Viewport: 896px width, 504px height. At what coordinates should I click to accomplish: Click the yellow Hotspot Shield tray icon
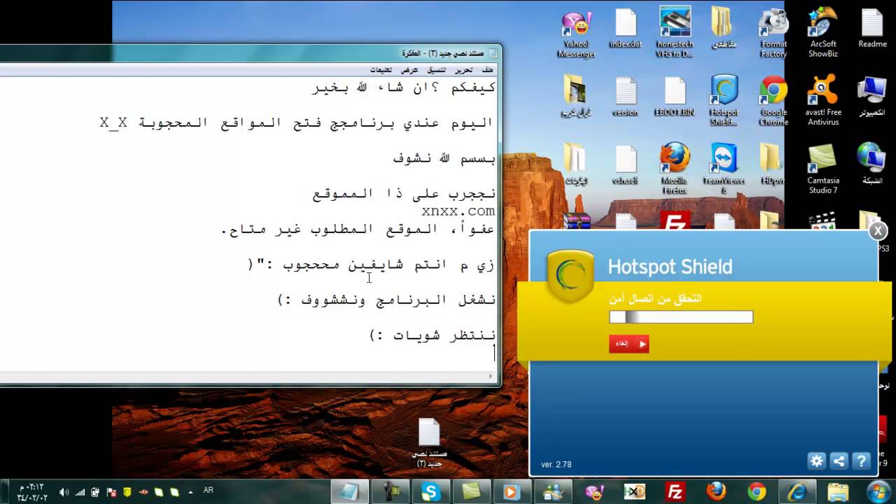(127, 492)
